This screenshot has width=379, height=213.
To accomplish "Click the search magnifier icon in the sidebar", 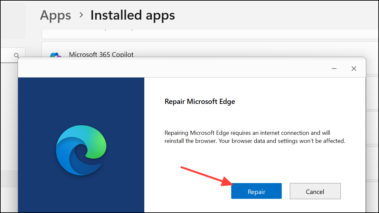I will 16,55.
